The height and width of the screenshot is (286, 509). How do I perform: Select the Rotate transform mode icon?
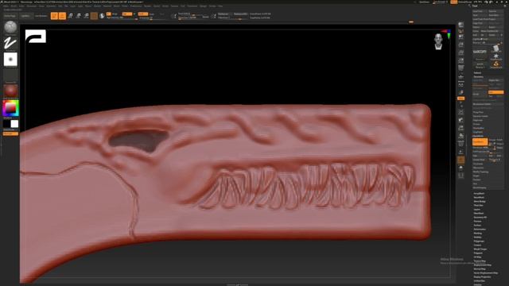pos(86,16)
